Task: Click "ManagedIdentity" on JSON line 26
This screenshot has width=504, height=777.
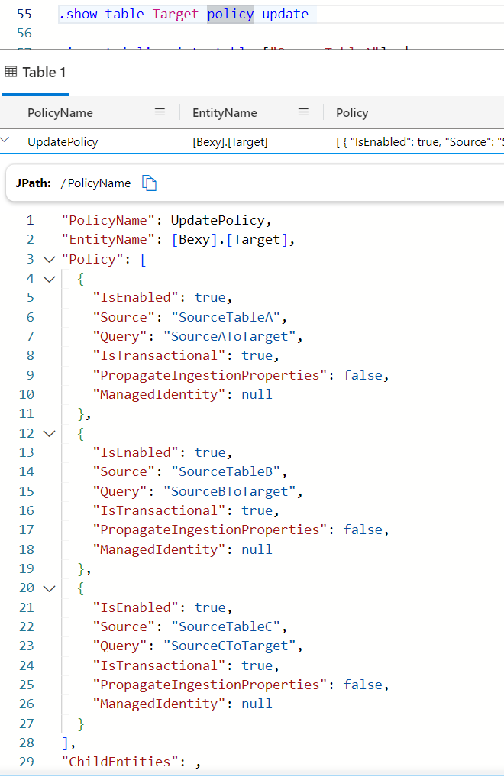Action: (x=159, y=704)
